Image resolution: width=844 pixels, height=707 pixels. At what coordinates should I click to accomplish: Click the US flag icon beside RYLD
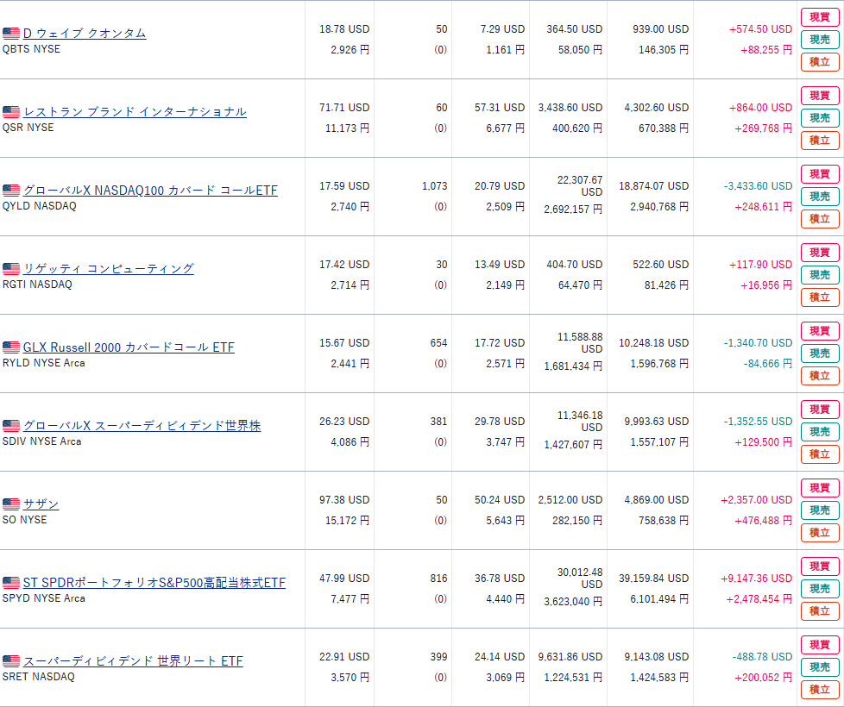point(11,347)
